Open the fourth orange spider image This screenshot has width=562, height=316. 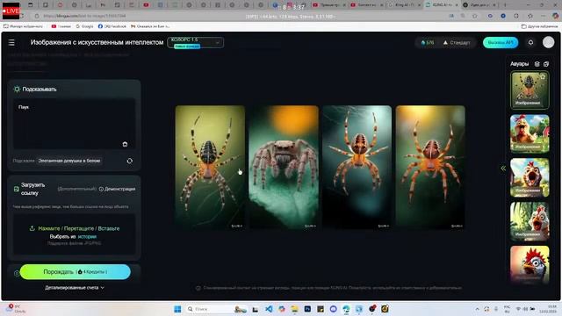pyautogui.click(x=430, y=168)
